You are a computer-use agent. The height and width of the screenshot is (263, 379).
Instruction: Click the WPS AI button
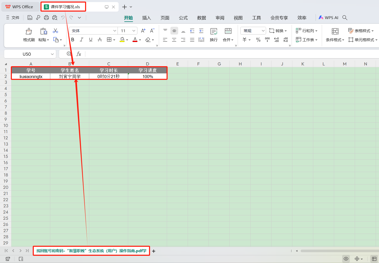tap(328, 18)
